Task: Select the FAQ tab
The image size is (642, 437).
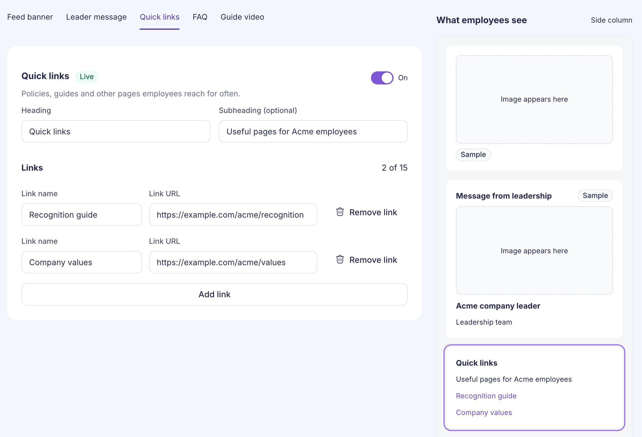Action: (x=200, y=17)
